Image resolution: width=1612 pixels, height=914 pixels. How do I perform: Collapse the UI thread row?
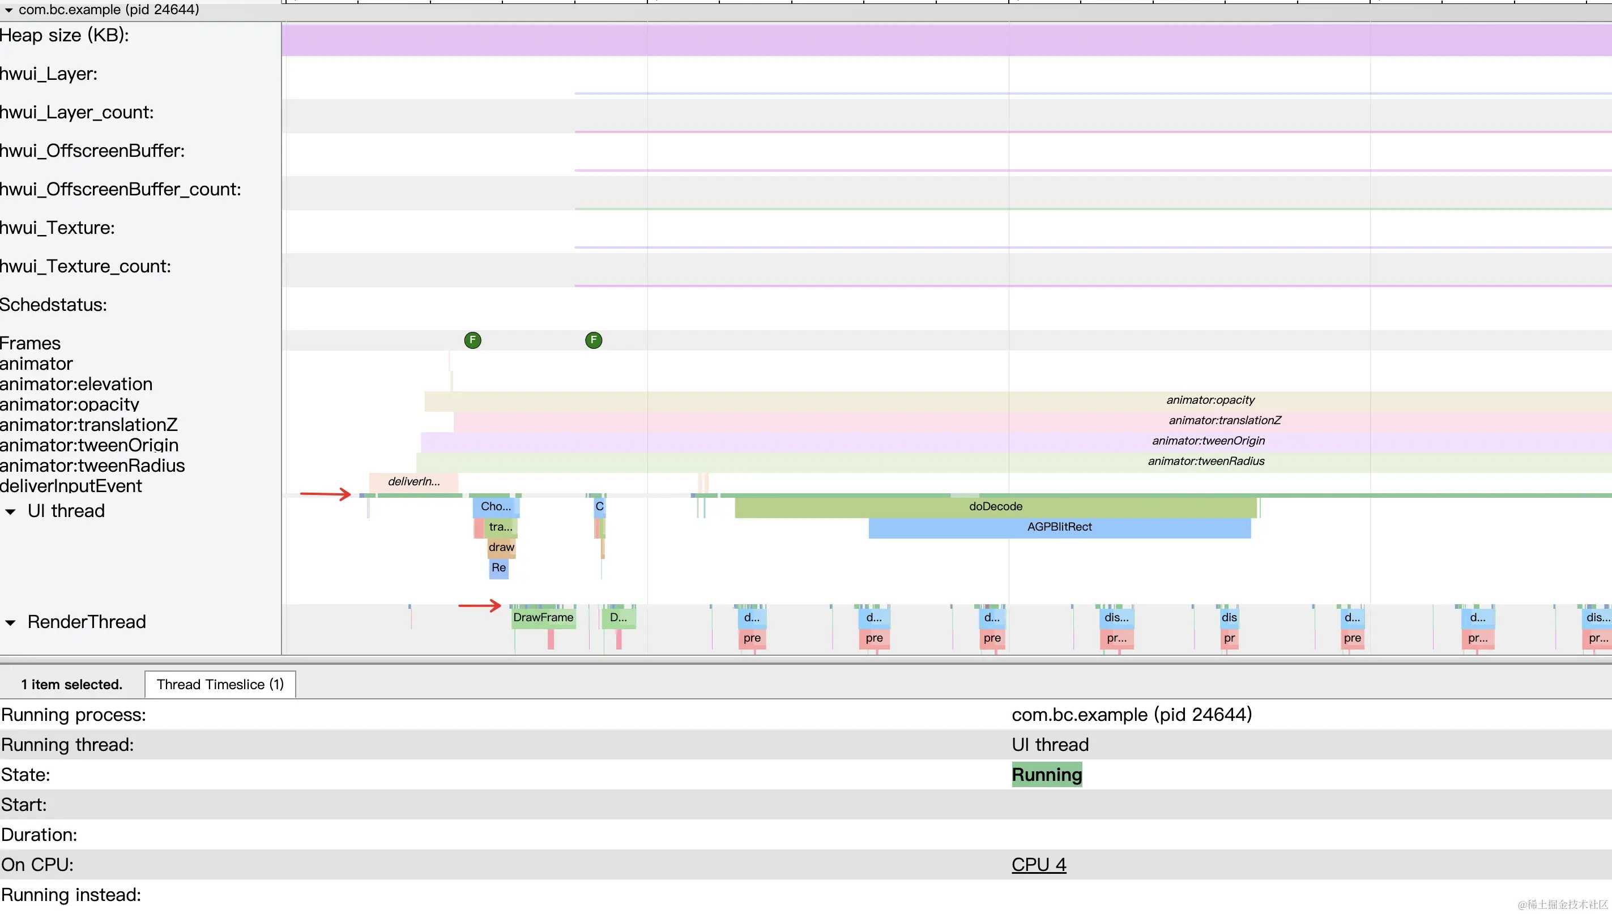tap(11, 511)
